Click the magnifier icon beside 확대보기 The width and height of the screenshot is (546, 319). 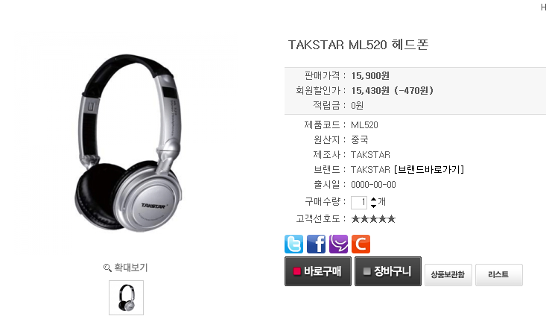(x=107, y=268)
